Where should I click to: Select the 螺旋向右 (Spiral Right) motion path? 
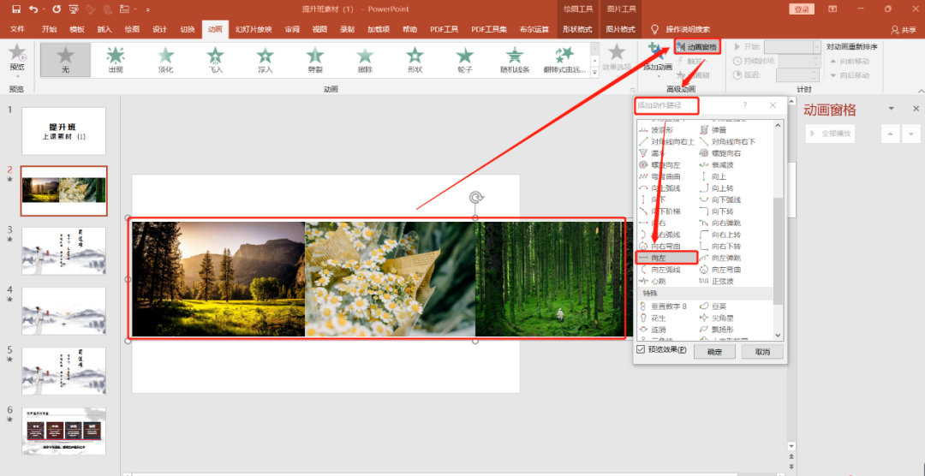(x=727, y=153)
